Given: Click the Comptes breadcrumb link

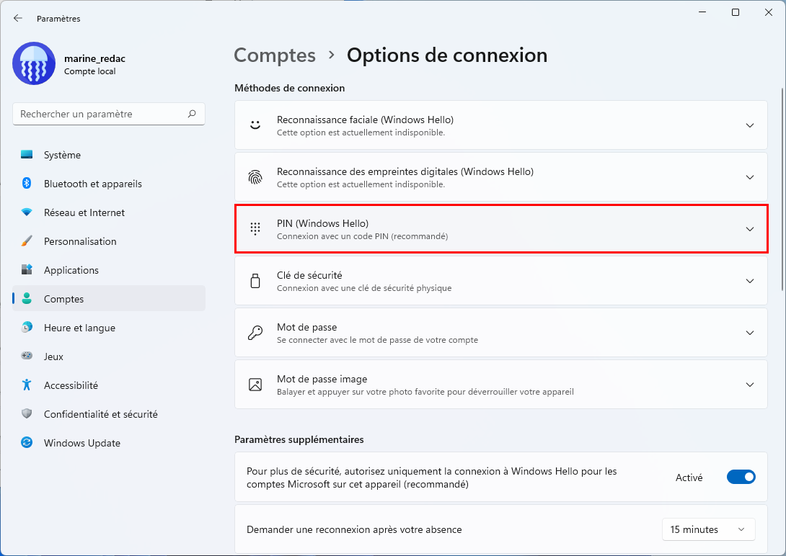Looking at the screenshot, I should tap(275, 55).
